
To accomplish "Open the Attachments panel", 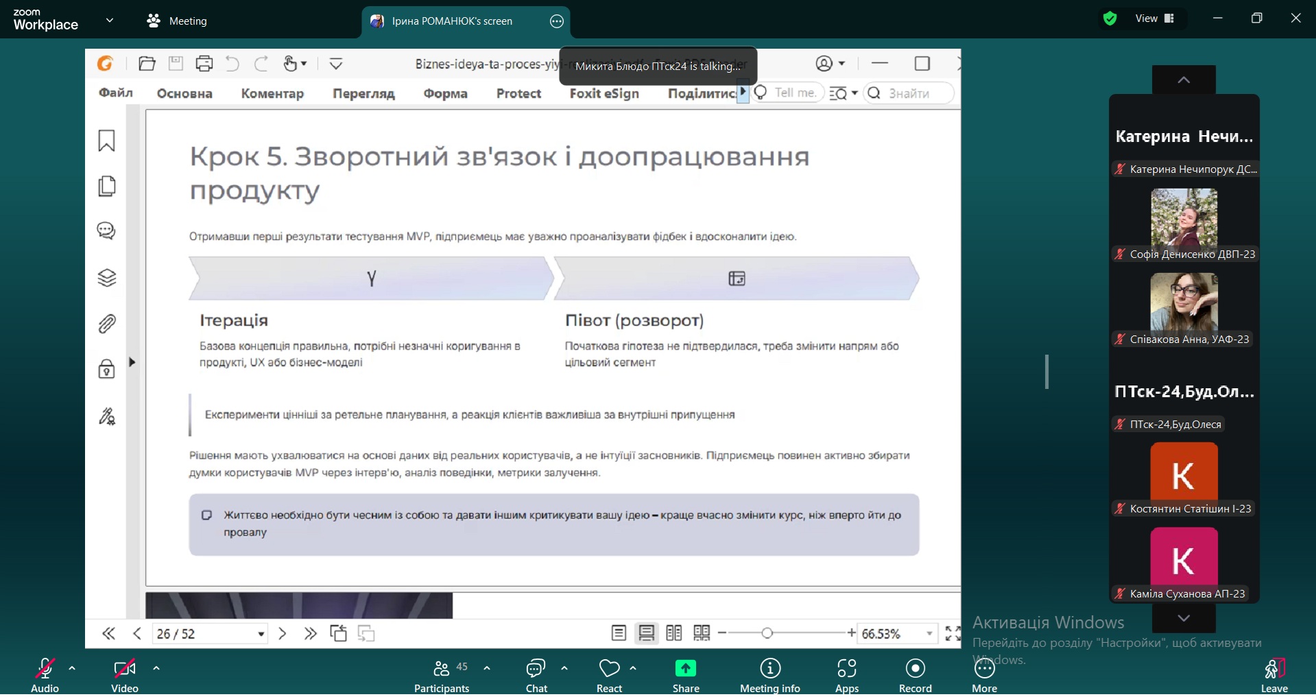I will [106, 324].
